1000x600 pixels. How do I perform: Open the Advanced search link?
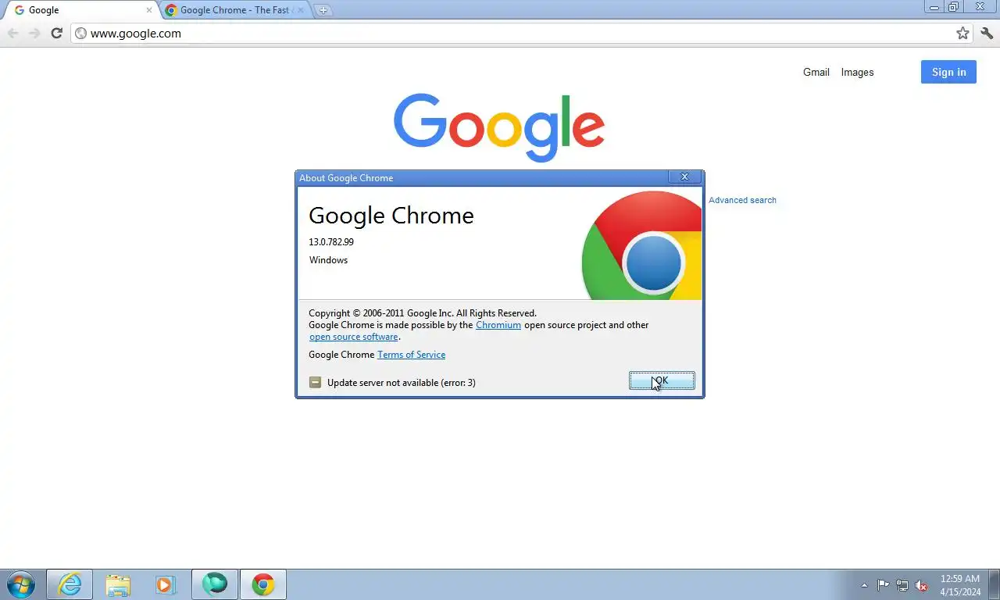pos(742,200)
